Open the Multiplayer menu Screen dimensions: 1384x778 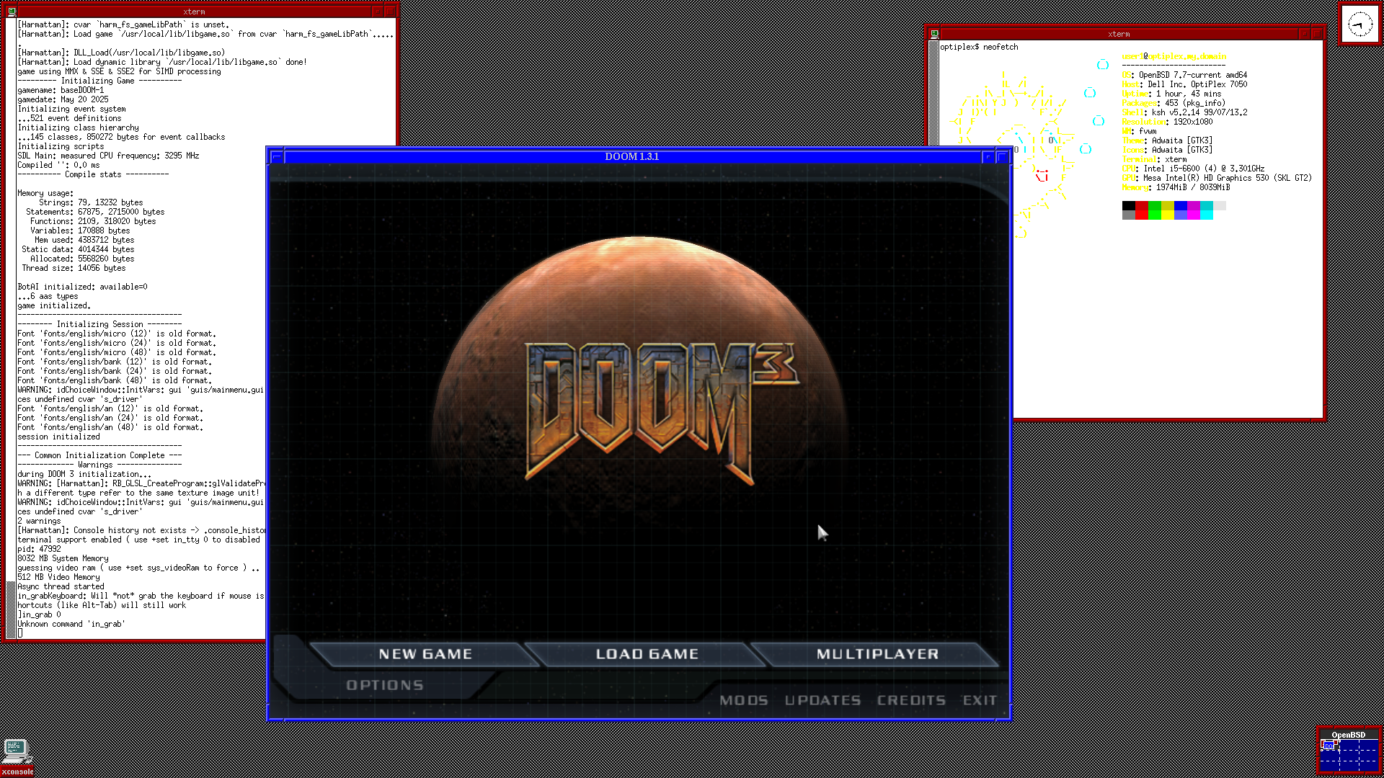coord(877,654)
